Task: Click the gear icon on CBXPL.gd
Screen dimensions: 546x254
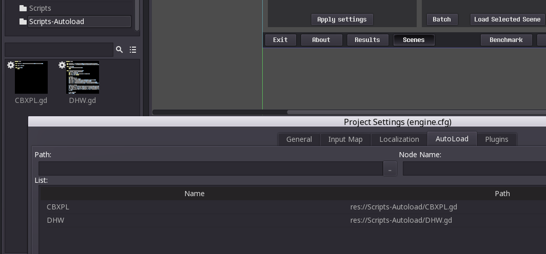Action: pos(11,65)
